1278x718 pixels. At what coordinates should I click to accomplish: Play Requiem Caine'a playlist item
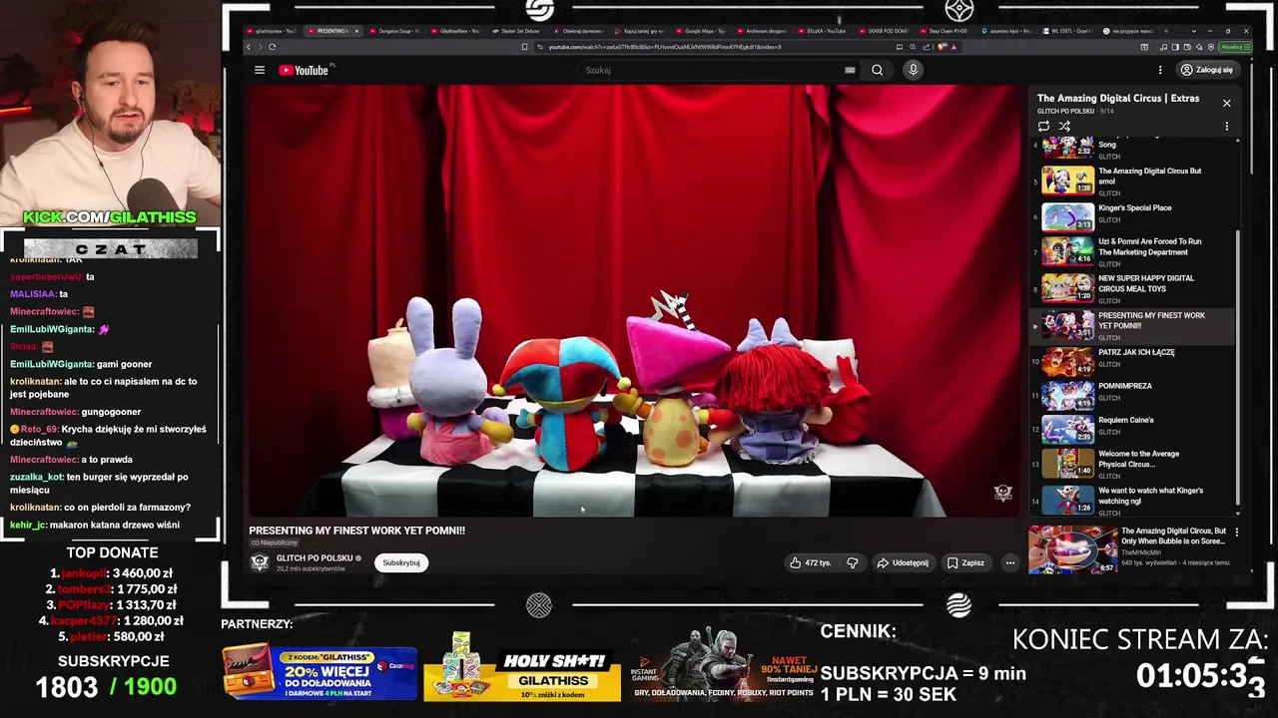click(x=1133, y=429)
